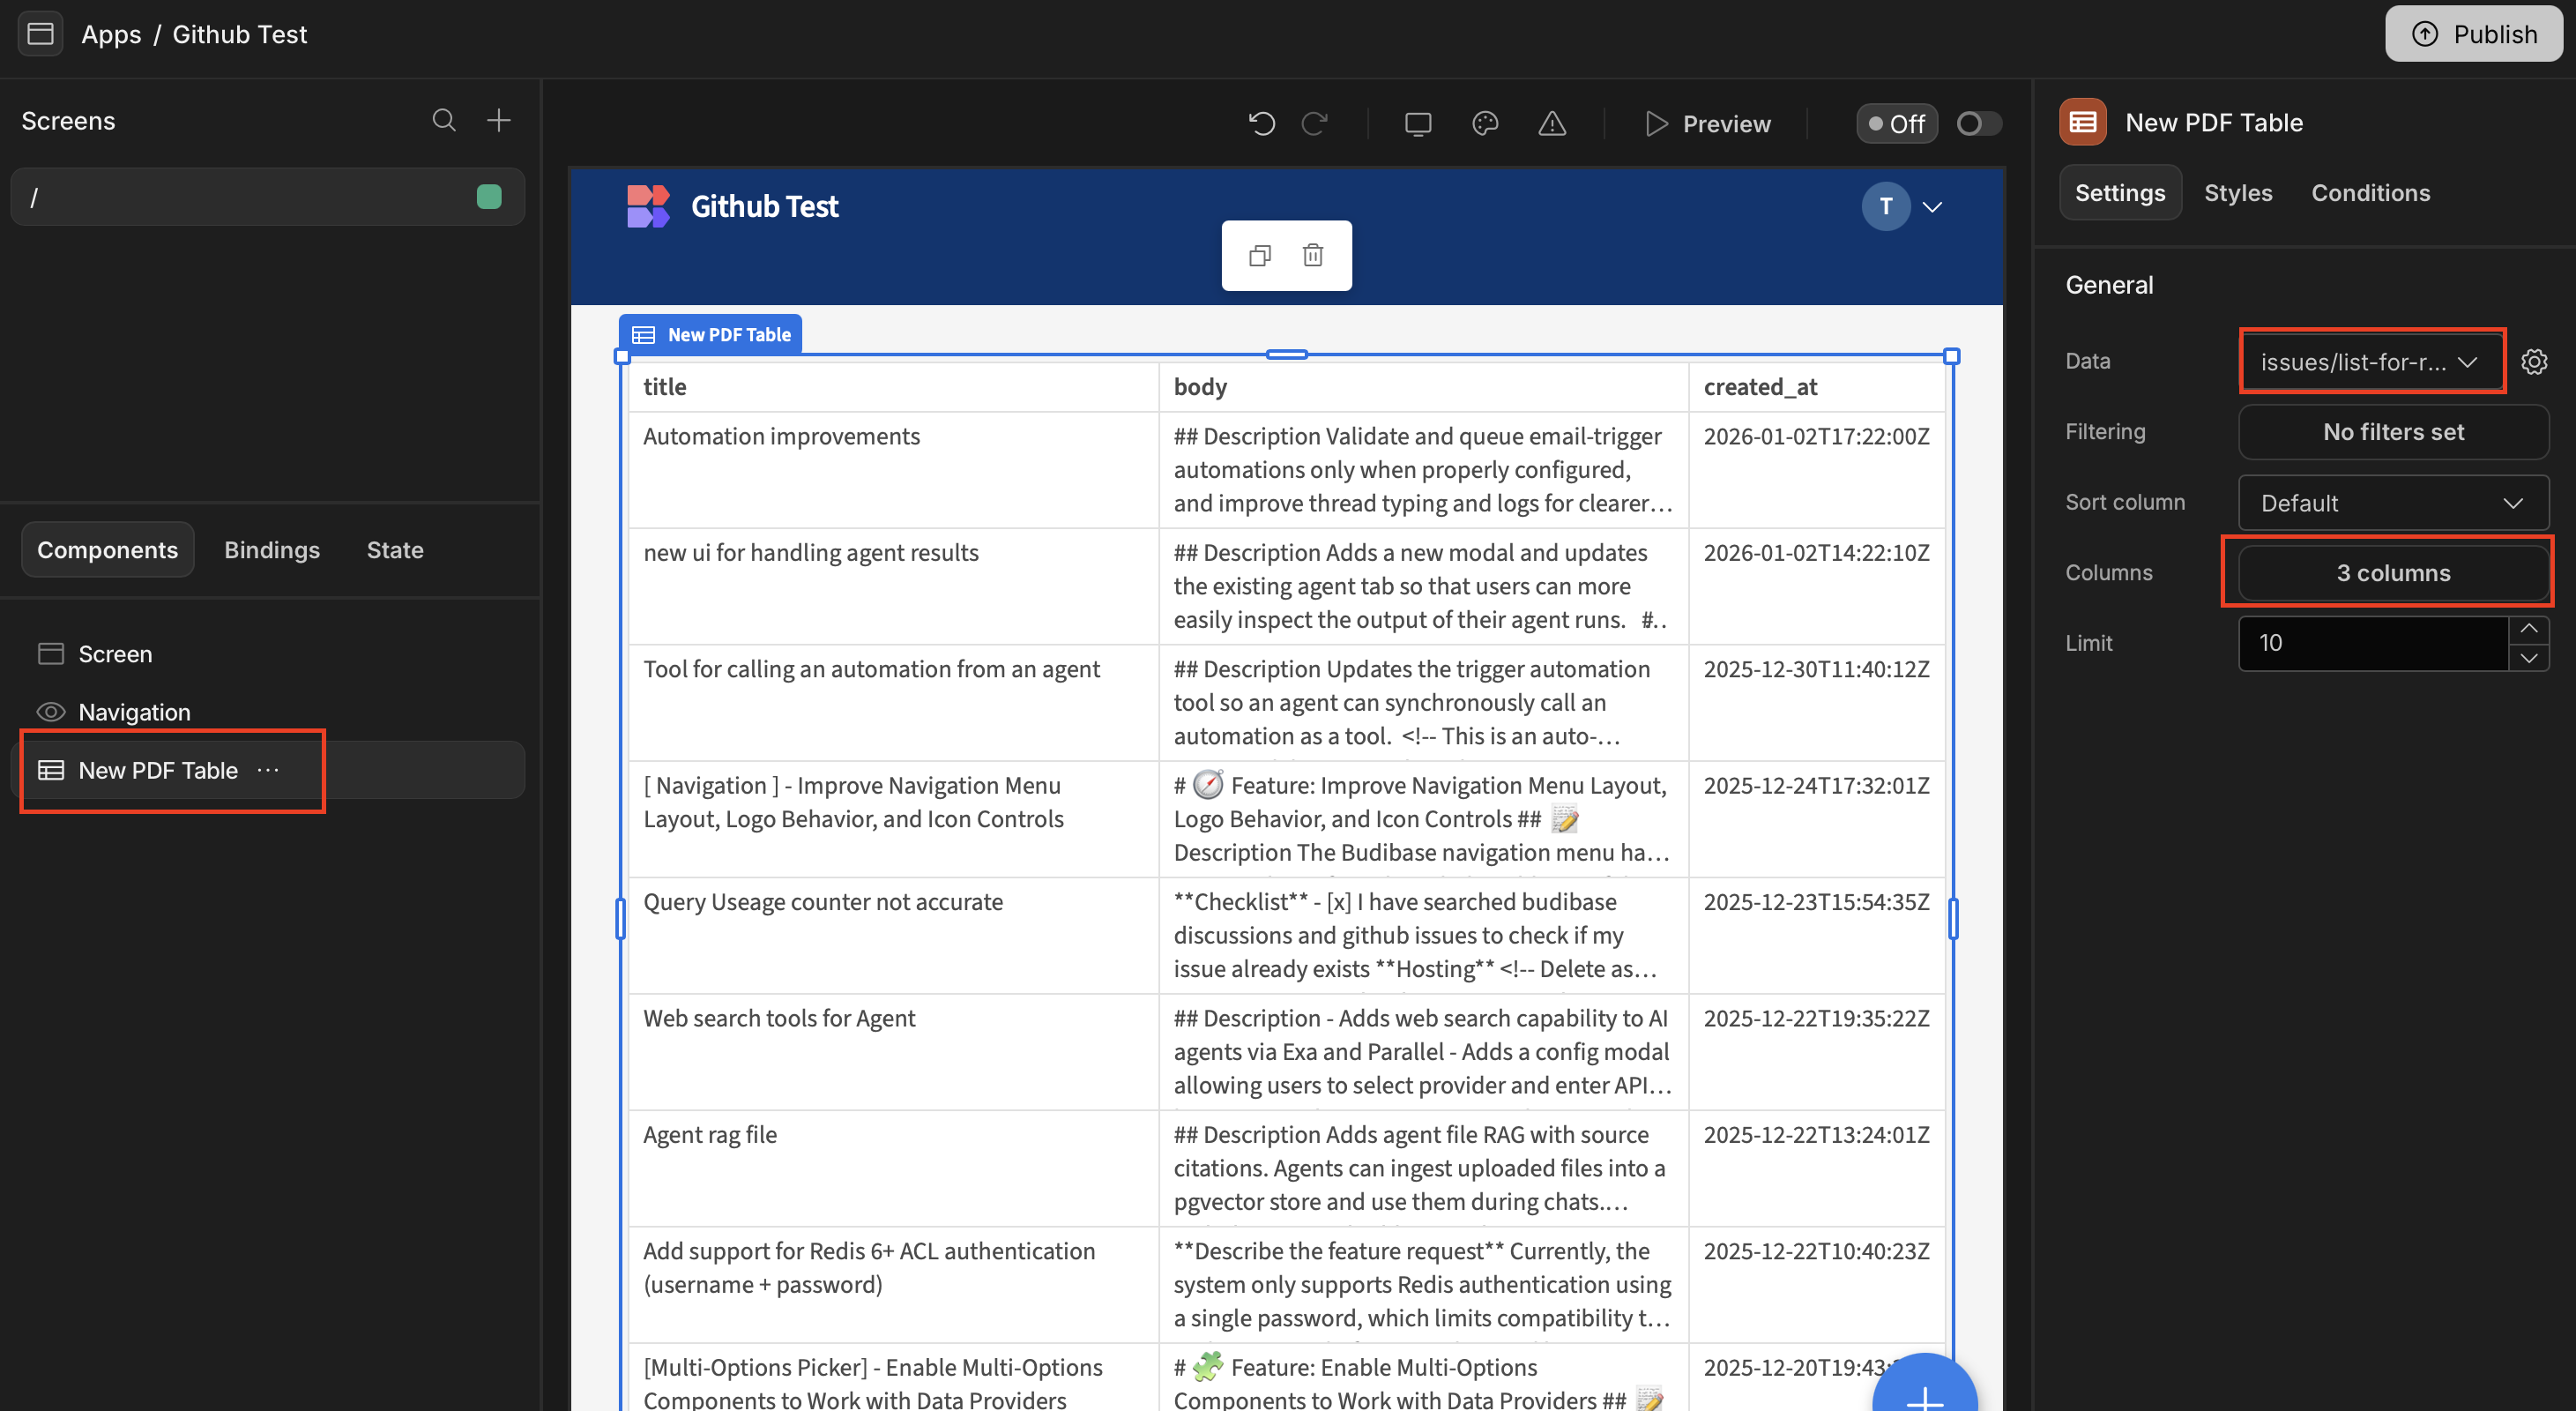
Task: Expand the user avatar T dropdown chevron
Action: (x=1932, y=207)
